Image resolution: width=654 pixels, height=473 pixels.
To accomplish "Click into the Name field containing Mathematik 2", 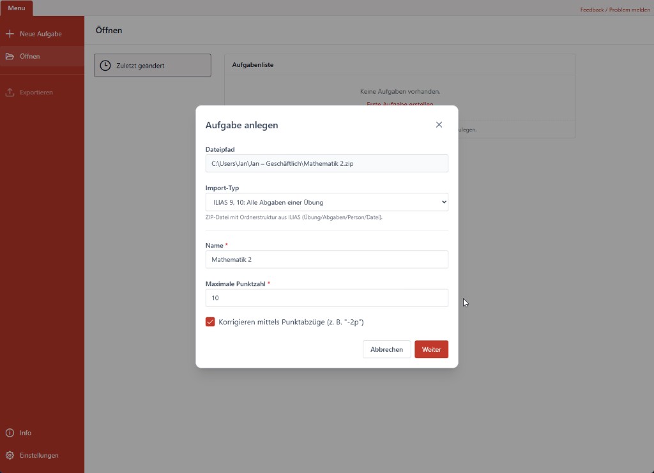I will tap(326, 259).
